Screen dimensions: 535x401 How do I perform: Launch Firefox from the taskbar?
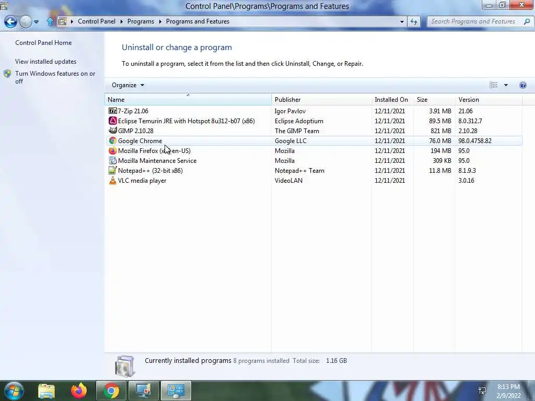coord(79,391)
